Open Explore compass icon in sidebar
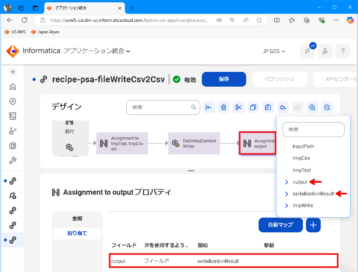The width and height of the screenshot is (358, 272). [x=13, y=101]
